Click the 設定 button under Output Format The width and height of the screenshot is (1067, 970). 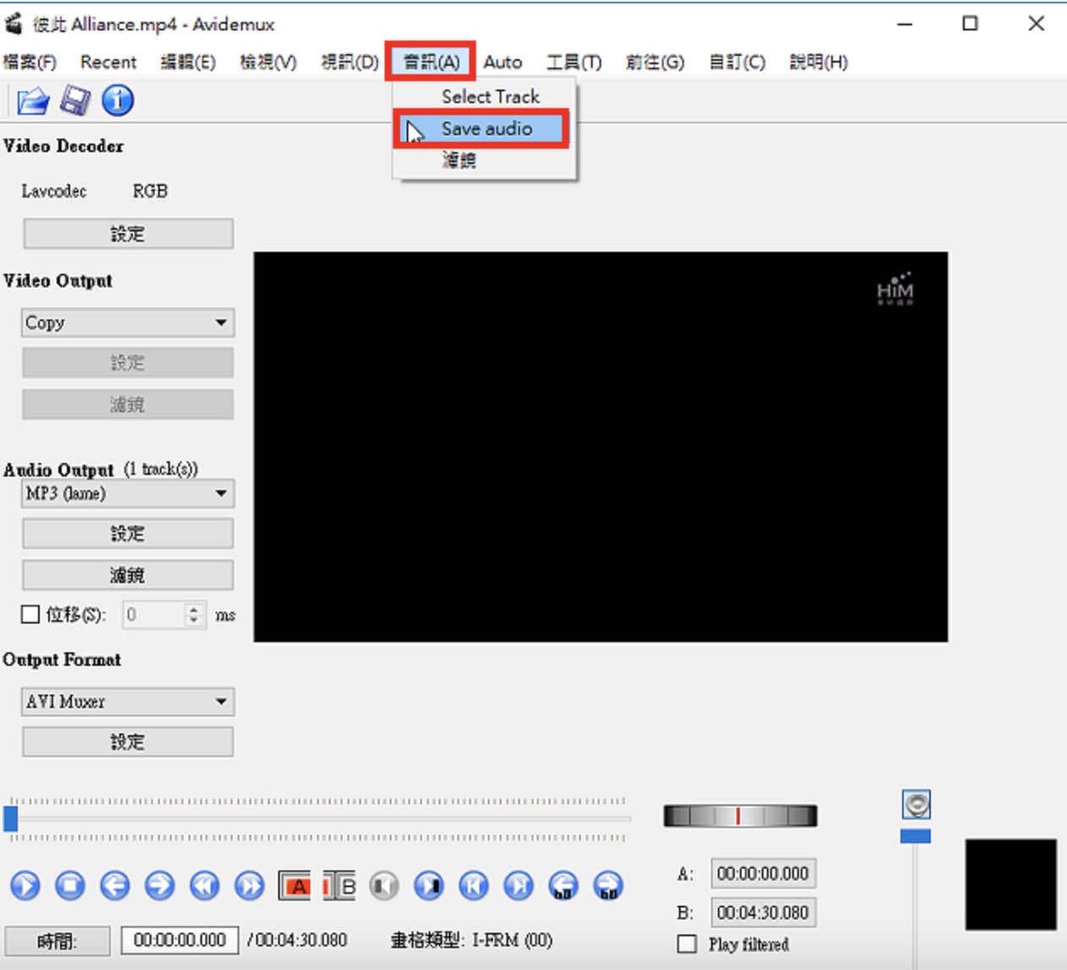point(128,742)
